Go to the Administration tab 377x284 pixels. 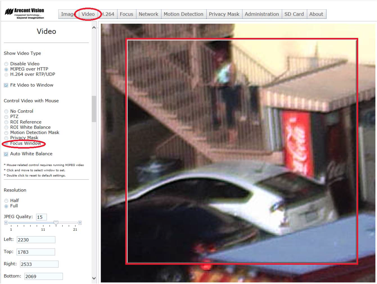point(262,14)
